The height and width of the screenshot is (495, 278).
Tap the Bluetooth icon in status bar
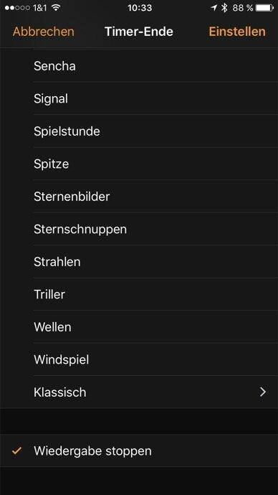(x=224, y=8)
